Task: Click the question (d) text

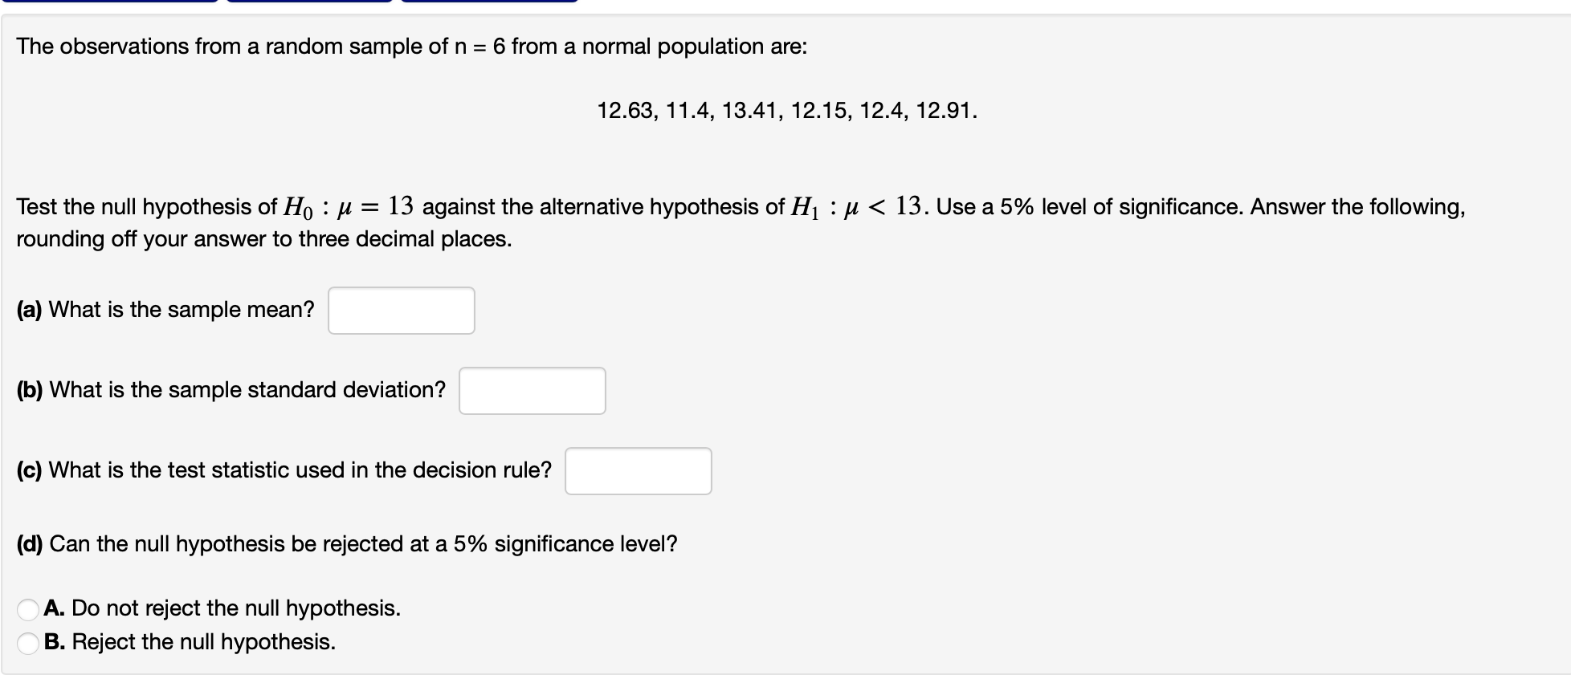Action: [345, 543]
